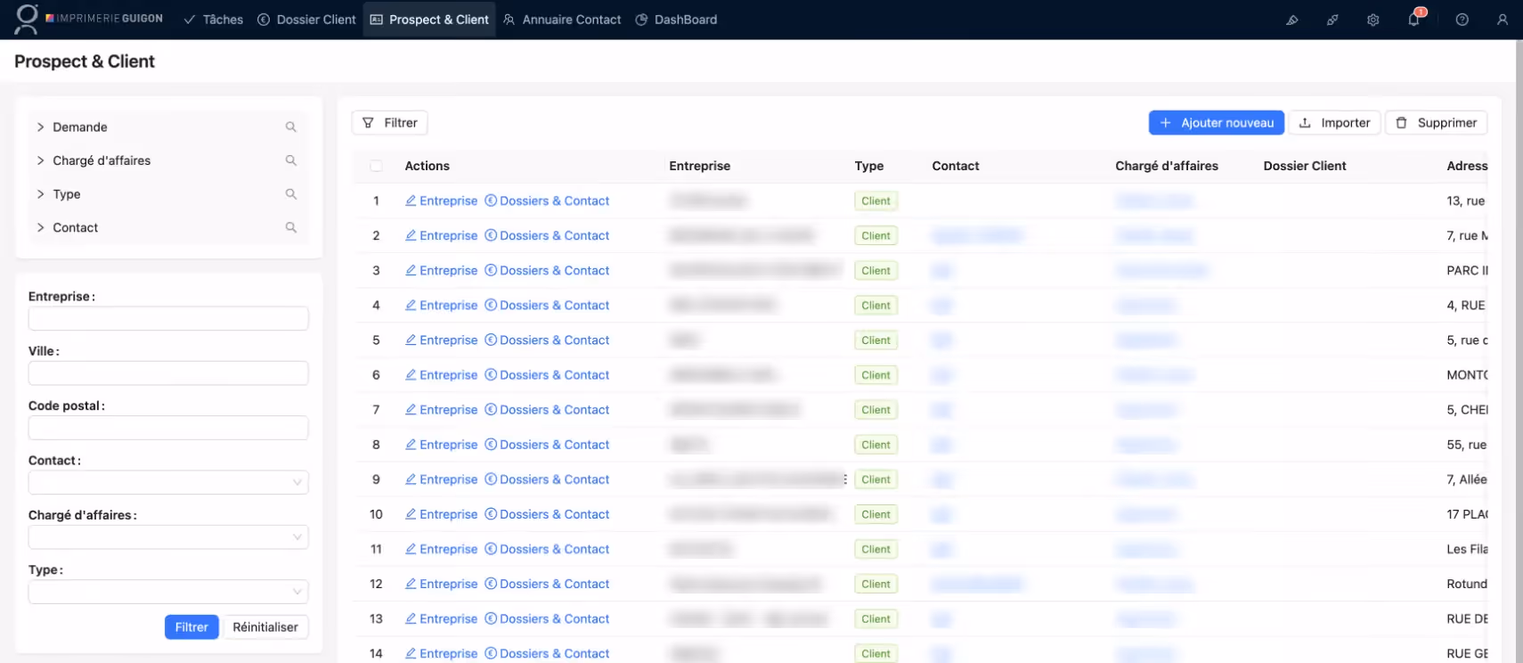The image size is (1523, 663).
Task: Click address cell "Rotund" in row 12
Action: pyautogui.click(x=1467, y=584)
